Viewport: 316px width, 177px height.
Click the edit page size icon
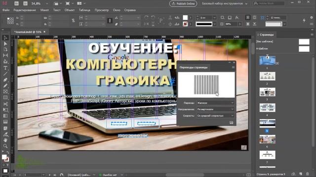(x=293, y=174)
